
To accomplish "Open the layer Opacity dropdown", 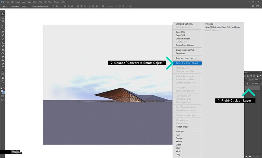I will 260,80.
